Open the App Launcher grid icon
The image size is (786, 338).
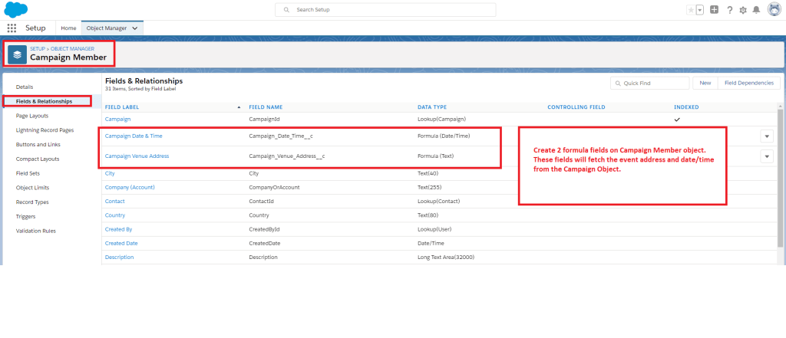tap(12, 28)
